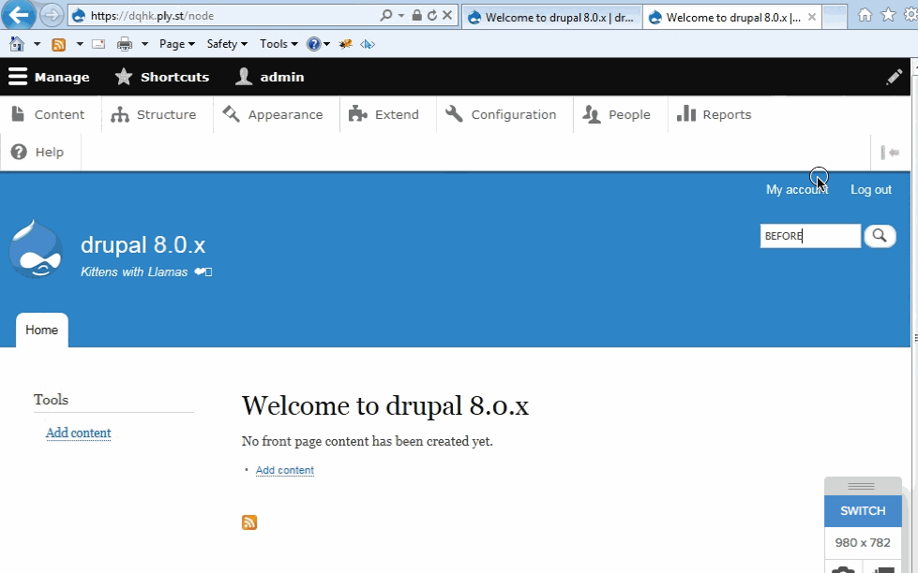
Task: Open Favorites star icon
Action: click(x=888, y=15)
